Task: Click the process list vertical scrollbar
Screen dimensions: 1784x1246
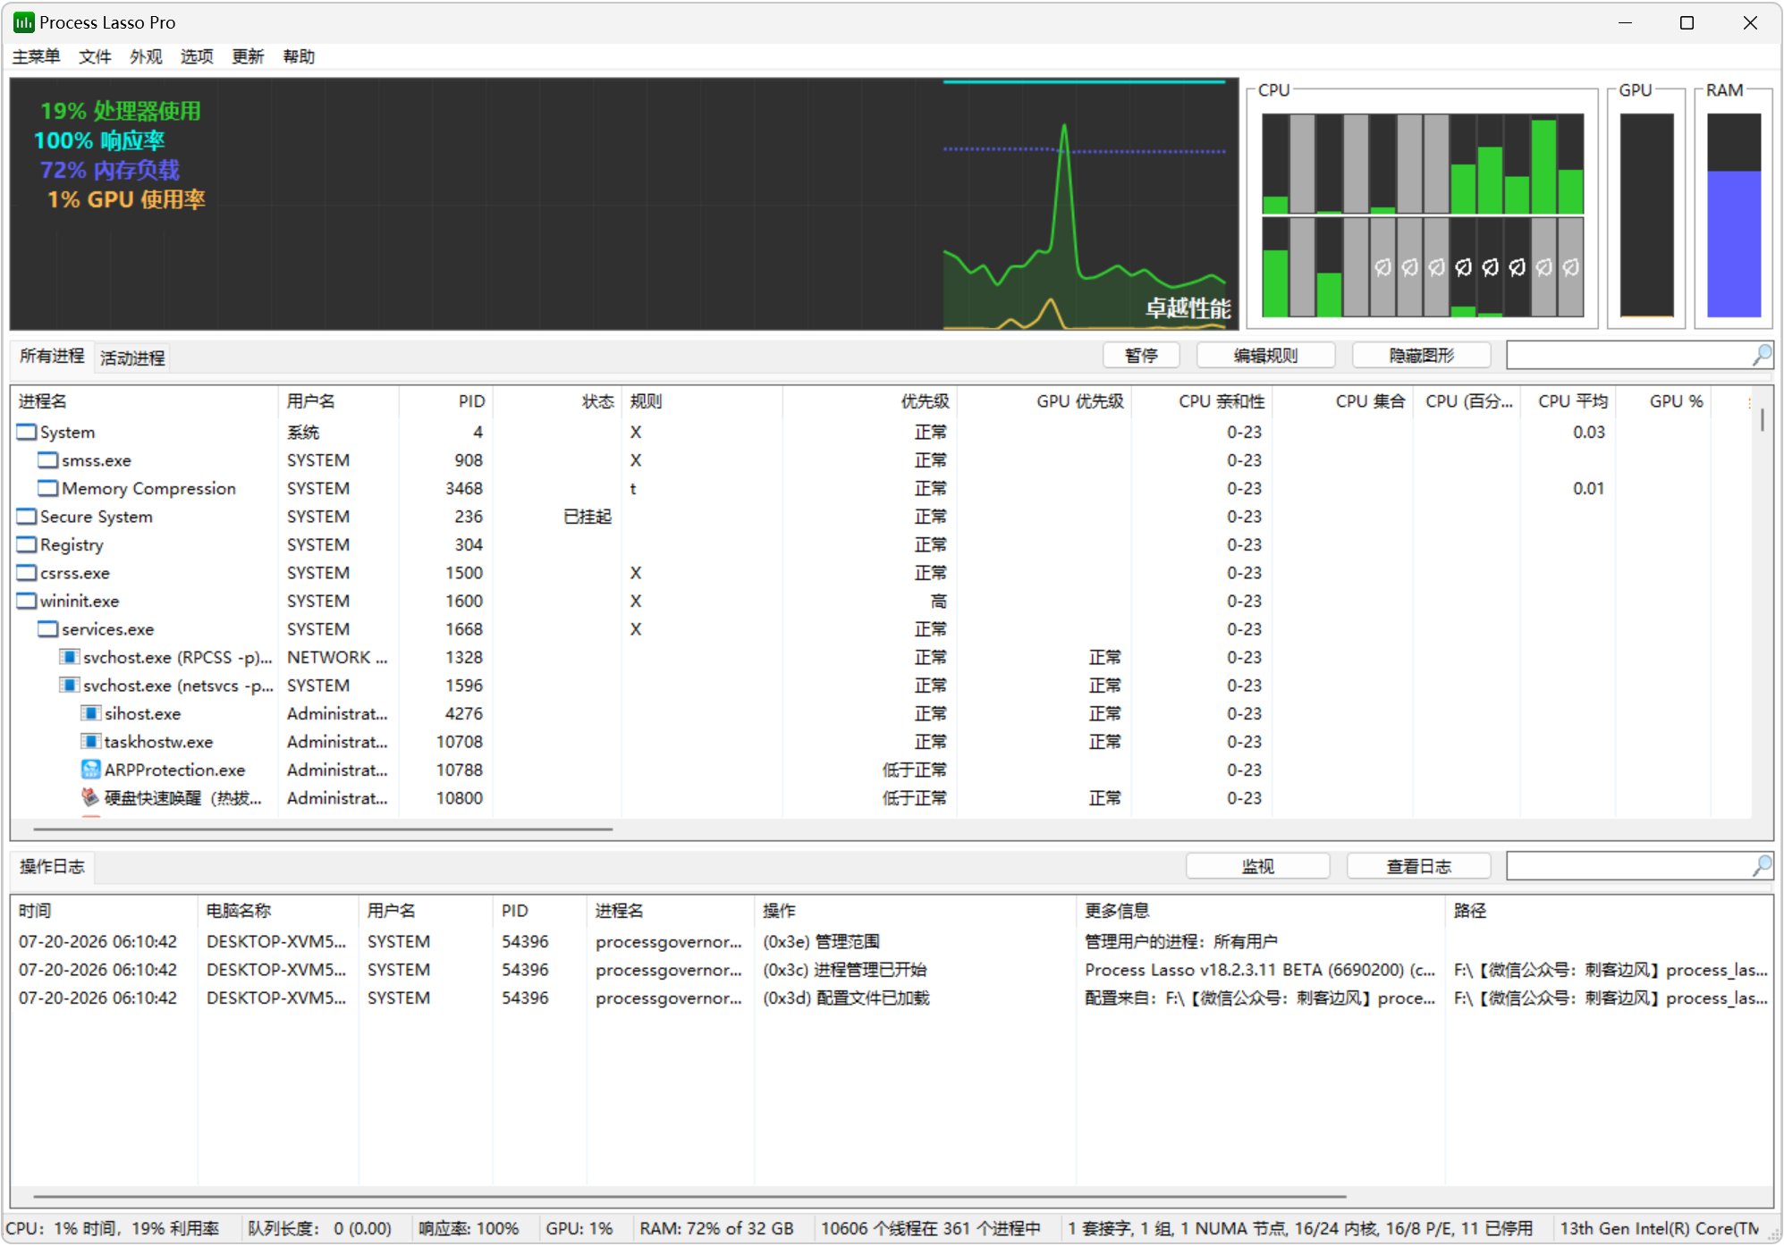Action: [x=1763, y=420]
